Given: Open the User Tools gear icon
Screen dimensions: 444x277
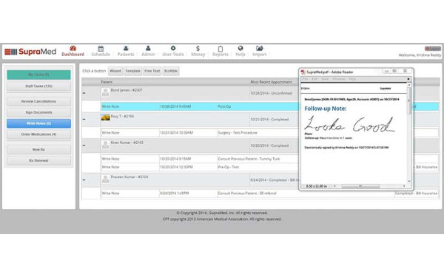Looking at the screenshot, I should 173,48.
